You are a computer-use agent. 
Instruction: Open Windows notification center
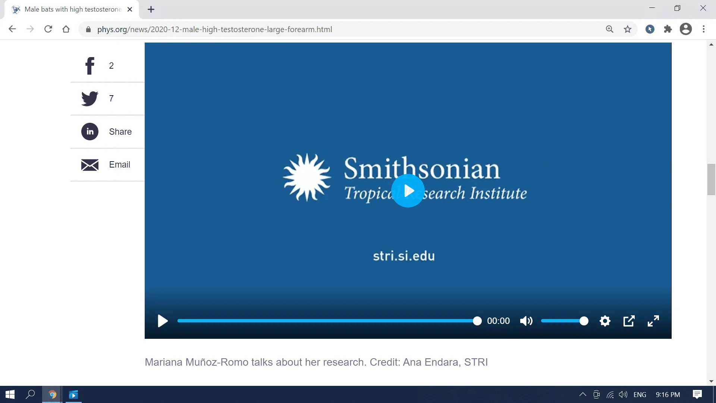[x=697, y=394]
